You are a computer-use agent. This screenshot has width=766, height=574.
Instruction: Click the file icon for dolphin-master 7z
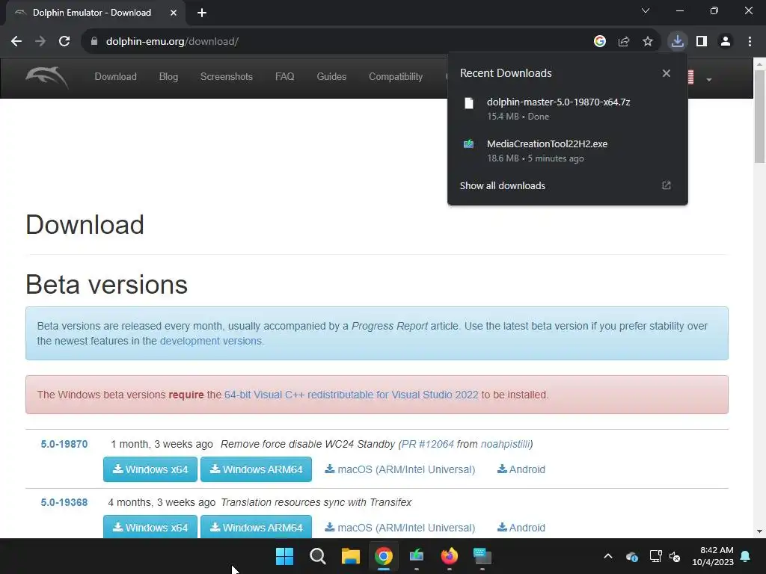[468, 103]
